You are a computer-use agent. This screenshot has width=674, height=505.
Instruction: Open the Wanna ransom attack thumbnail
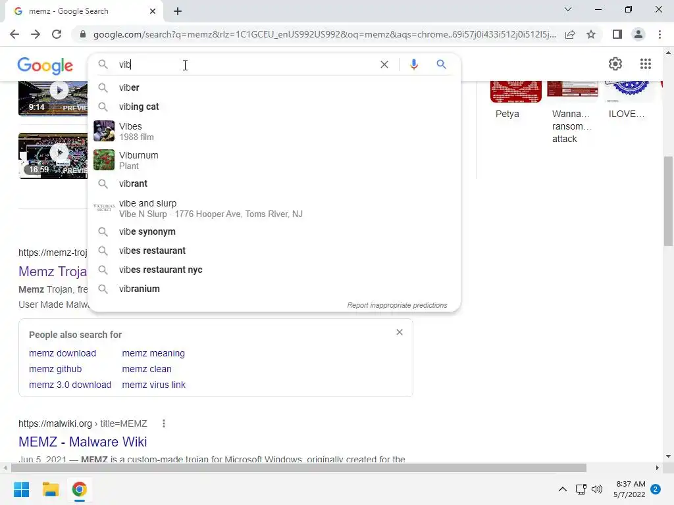572,113
